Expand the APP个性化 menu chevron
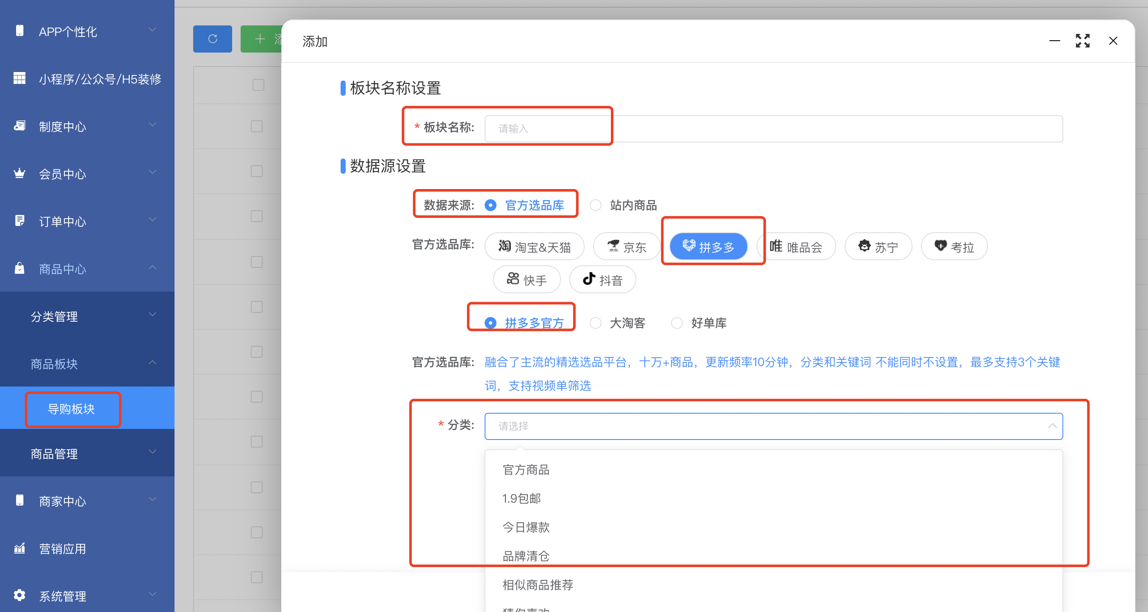The width and height of the screenshot is (1148, 612). [153, 30]
